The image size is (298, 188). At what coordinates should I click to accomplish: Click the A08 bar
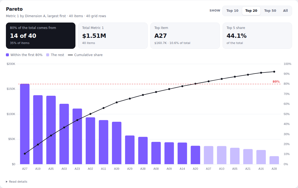coord(156,153)
